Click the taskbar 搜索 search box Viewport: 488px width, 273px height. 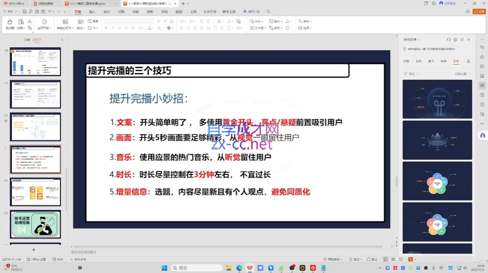pyautogui.click(x=197, y=268)
